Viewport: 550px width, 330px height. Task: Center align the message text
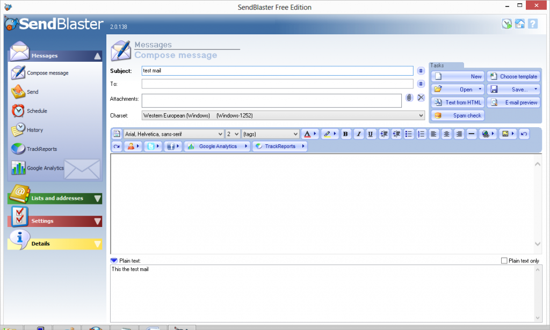coord(446,134)
